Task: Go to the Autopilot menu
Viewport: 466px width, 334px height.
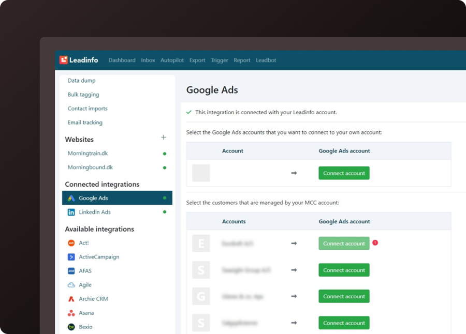Action: (x=172, y=60)
